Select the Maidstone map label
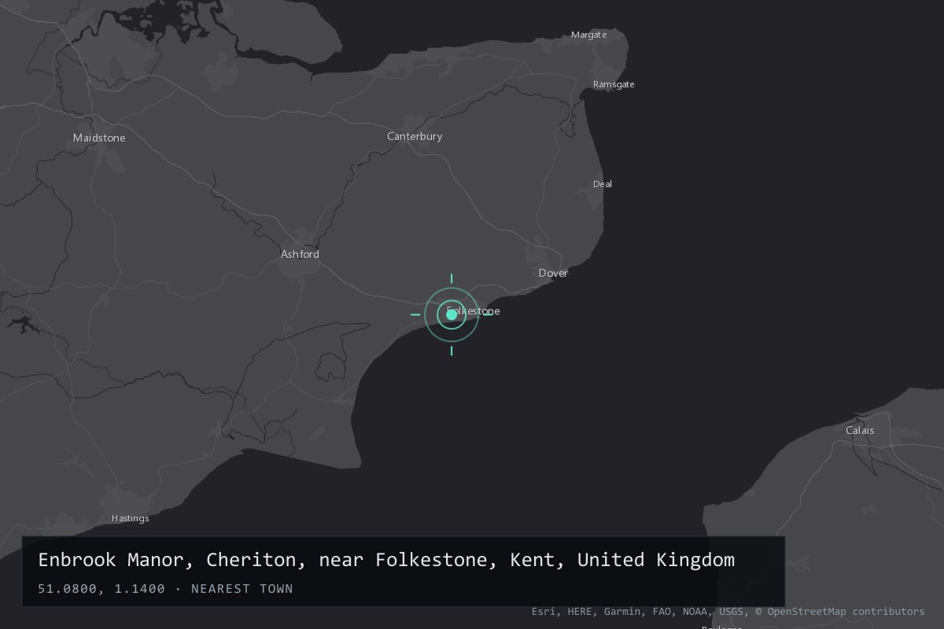 point(99,138)
